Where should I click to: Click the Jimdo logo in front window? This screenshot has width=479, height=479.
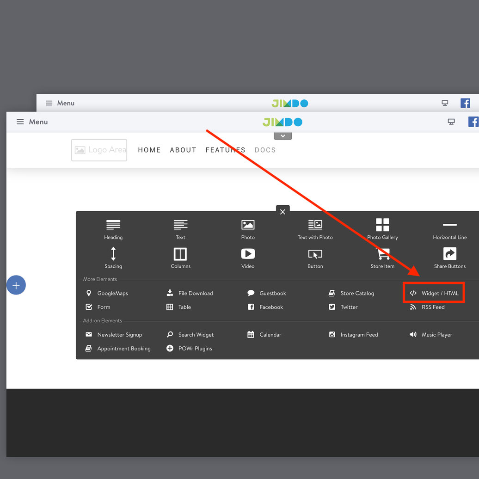point(282,122)
